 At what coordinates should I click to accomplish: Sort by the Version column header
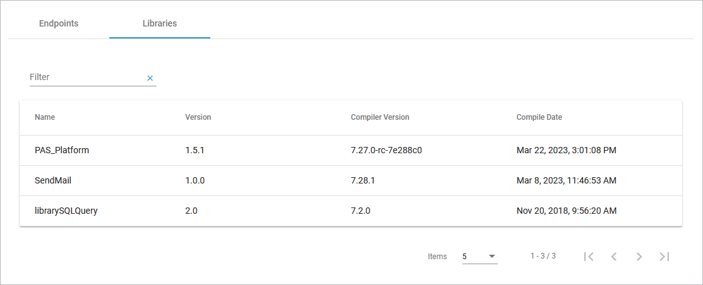[x=198, y=117]
